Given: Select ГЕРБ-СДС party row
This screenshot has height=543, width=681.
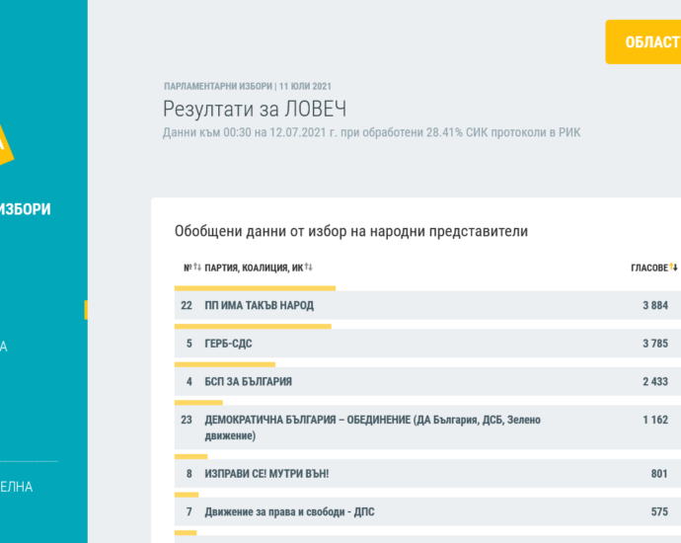Looking at the screenshot, I should coord(427,344).
